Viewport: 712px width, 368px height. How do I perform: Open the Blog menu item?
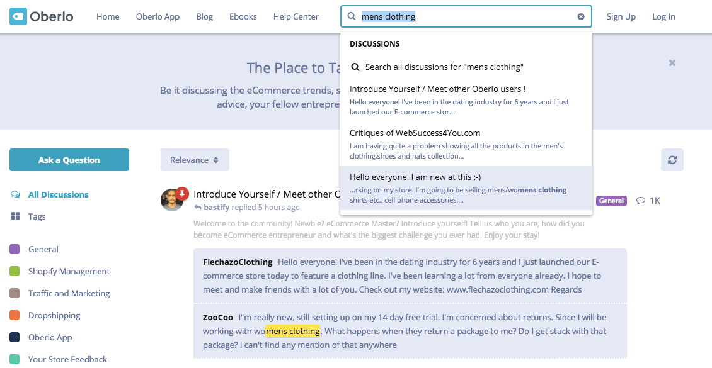204,17
